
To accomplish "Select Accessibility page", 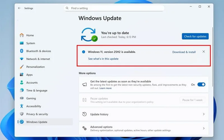I will click(45, 106).
